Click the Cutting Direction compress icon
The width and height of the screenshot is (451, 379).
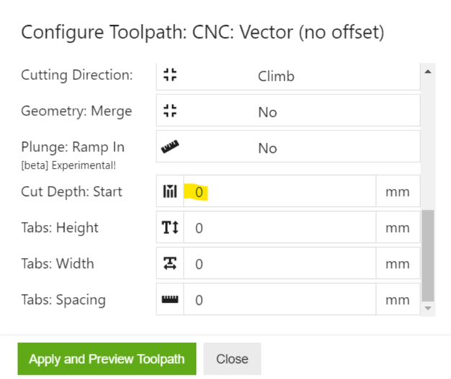tap(170, 76)
